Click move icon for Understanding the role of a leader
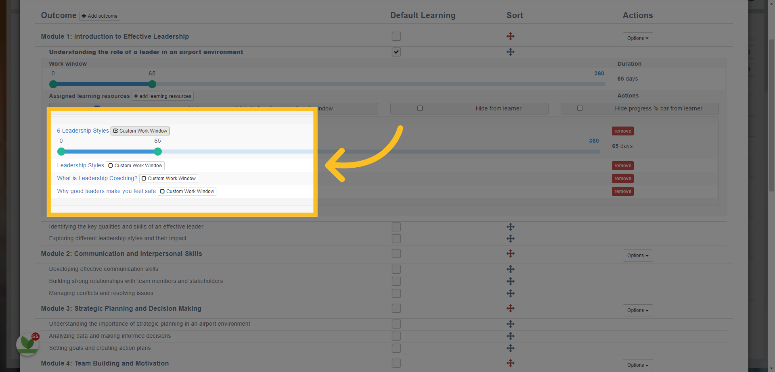The width and height of the screenshot is (775, 372). click(x=510, y=52)
